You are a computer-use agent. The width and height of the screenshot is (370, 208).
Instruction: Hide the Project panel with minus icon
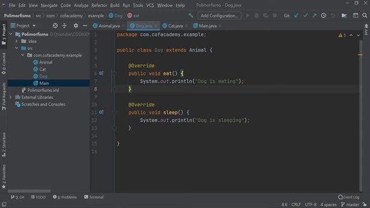click(x=85, y=25)
